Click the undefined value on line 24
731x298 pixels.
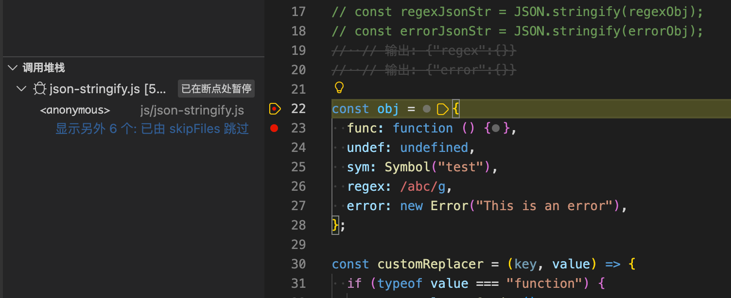[434, 148]
